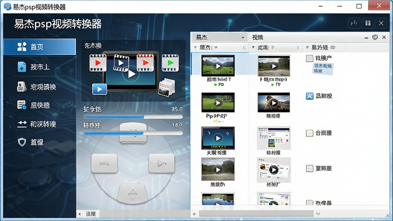Open the photo stack icon in the preview
This screenshot has width=393, height=221.
coord(167,87)
